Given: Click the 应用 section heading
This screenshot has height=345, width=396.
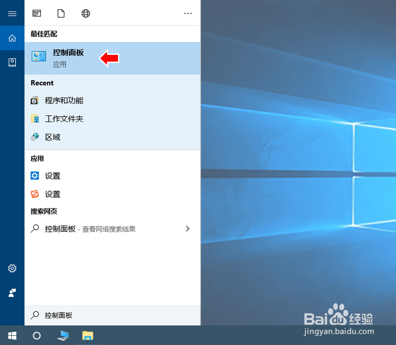Looking at the screenshot, I should pos(37,159).
